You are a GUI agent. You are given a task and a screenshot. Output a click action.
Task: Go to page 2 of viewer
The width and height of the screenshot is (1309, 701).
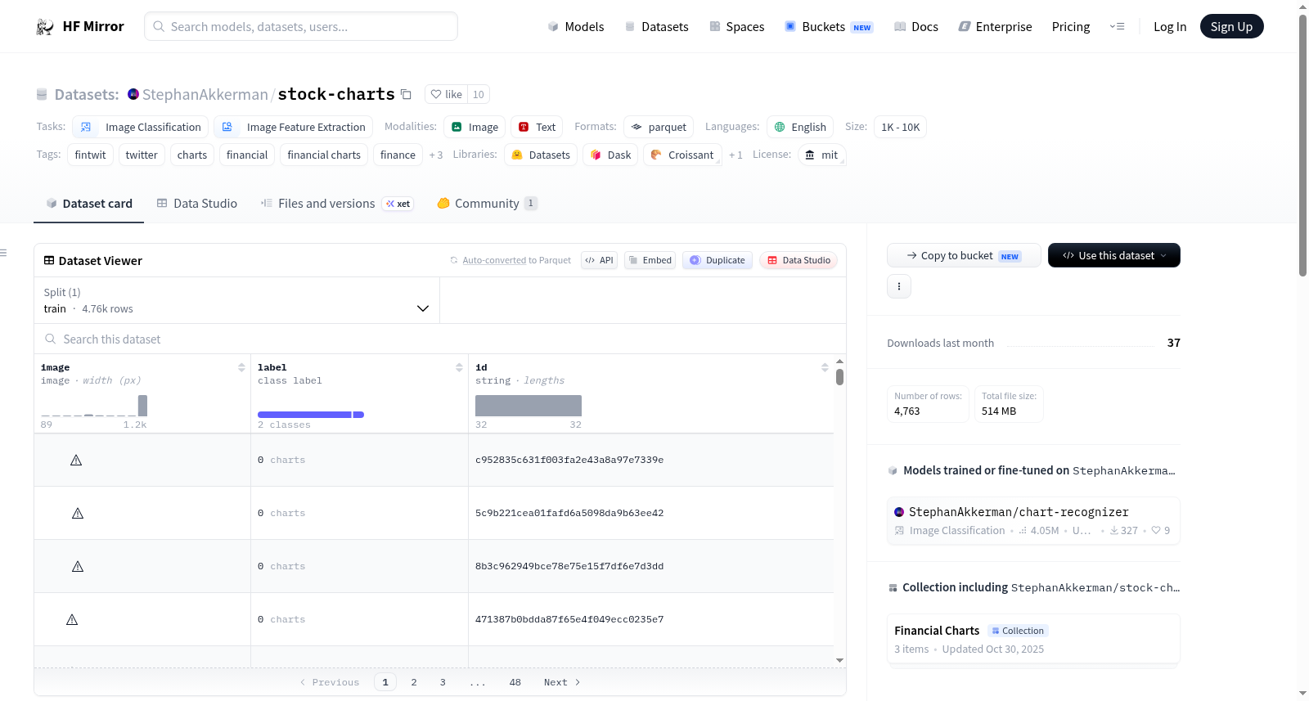pos(414,682)
